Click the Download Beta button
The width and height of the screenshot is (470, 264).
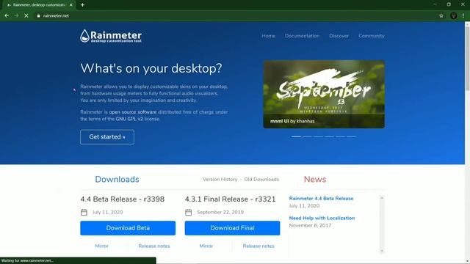(x=128, y=228)
